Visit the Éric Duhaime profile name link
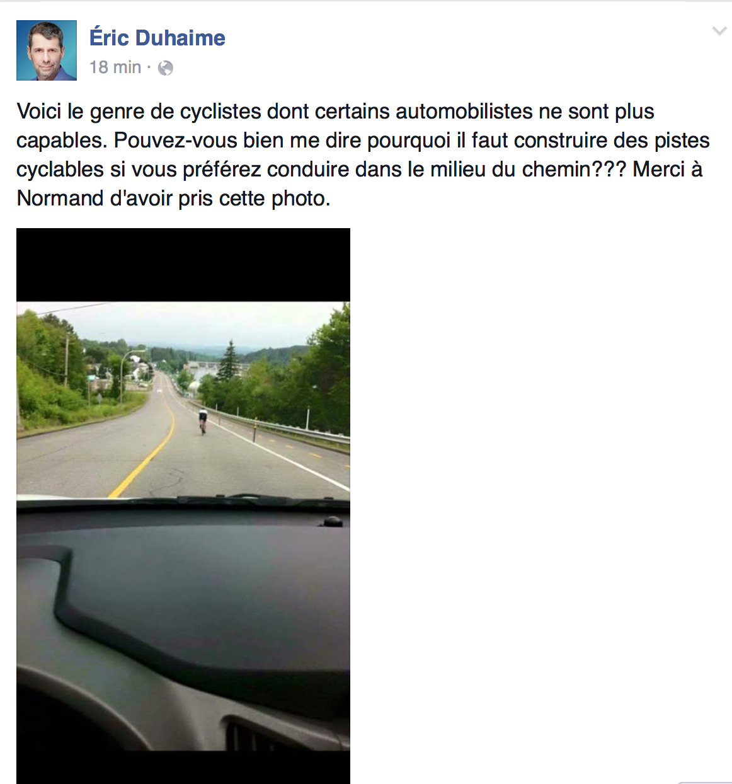The image size is (732, 784). [157, 38]
